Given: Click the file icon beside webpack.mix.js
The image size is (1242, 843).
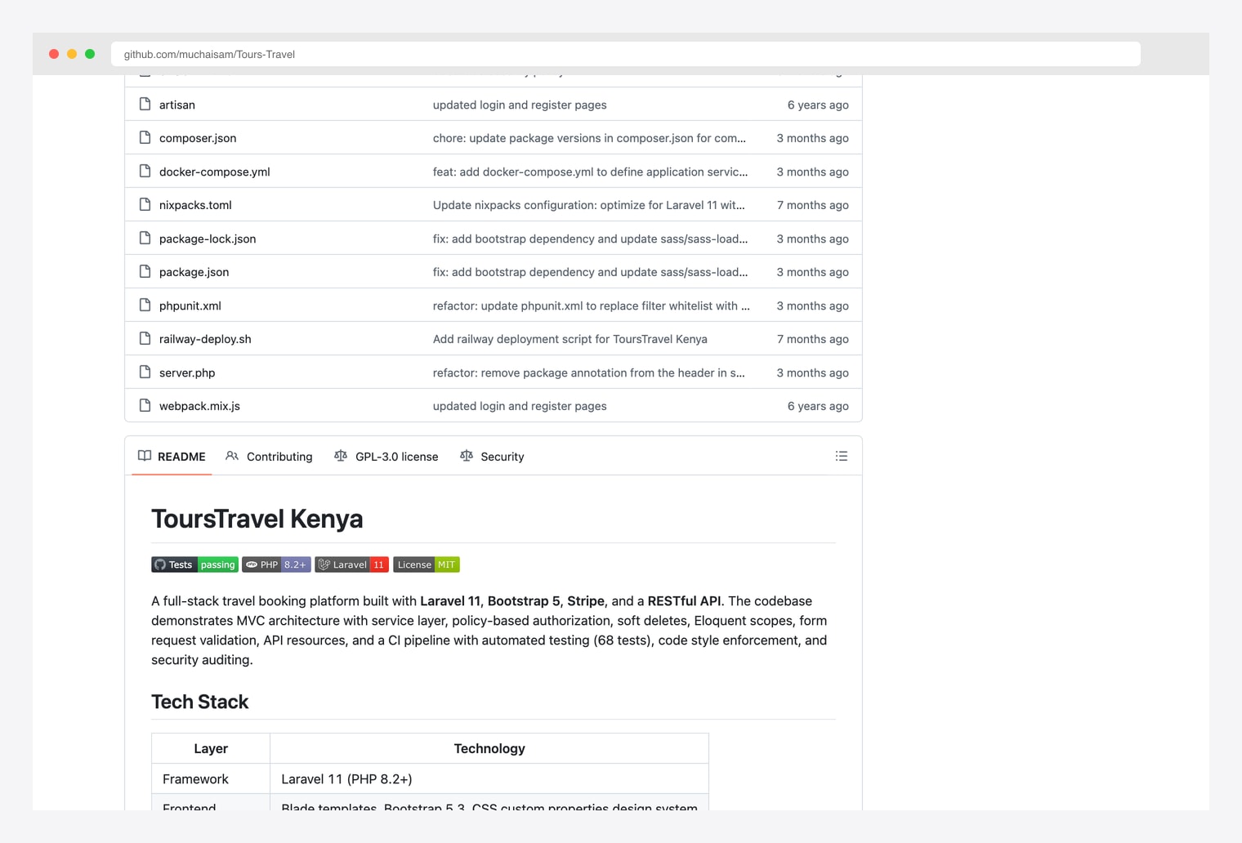Looking at the screenshot, I should (145, 405).
